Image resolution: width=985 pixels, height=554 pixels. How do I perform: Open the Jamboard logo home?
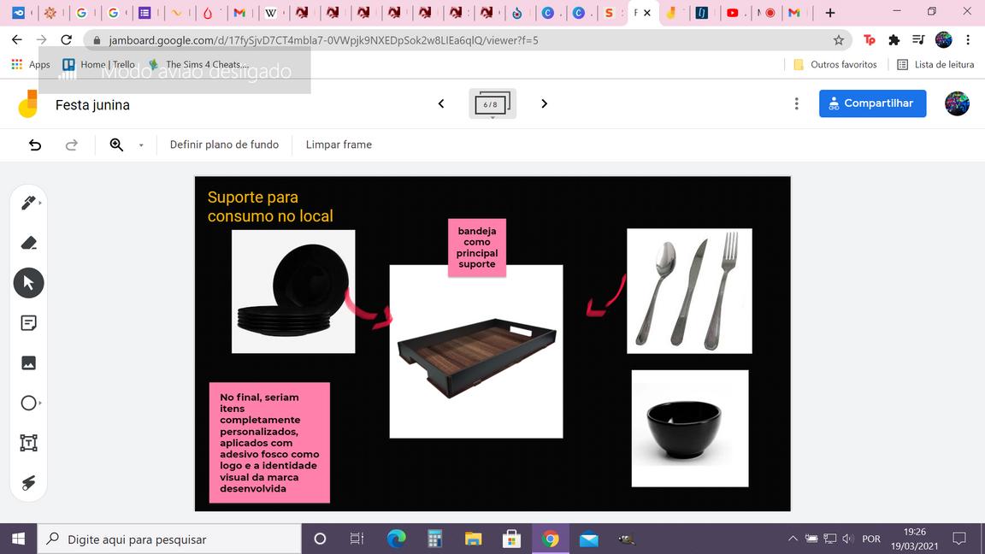tap(27, 103)
